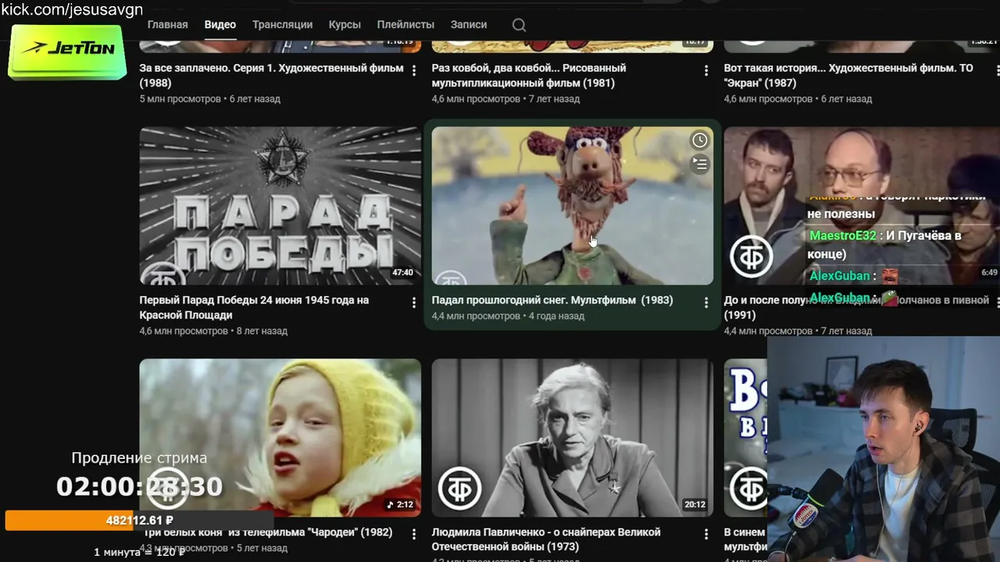Click the "Продление стрима" label
The width and height of the screenshot is (1000, 562).
pyautogui.click(x=139, y=458)
